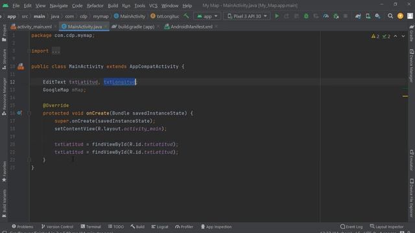Click Apply Changes and Restart Activity icon
Viewport: 415px width, 233px height.
tap(287, 16)
